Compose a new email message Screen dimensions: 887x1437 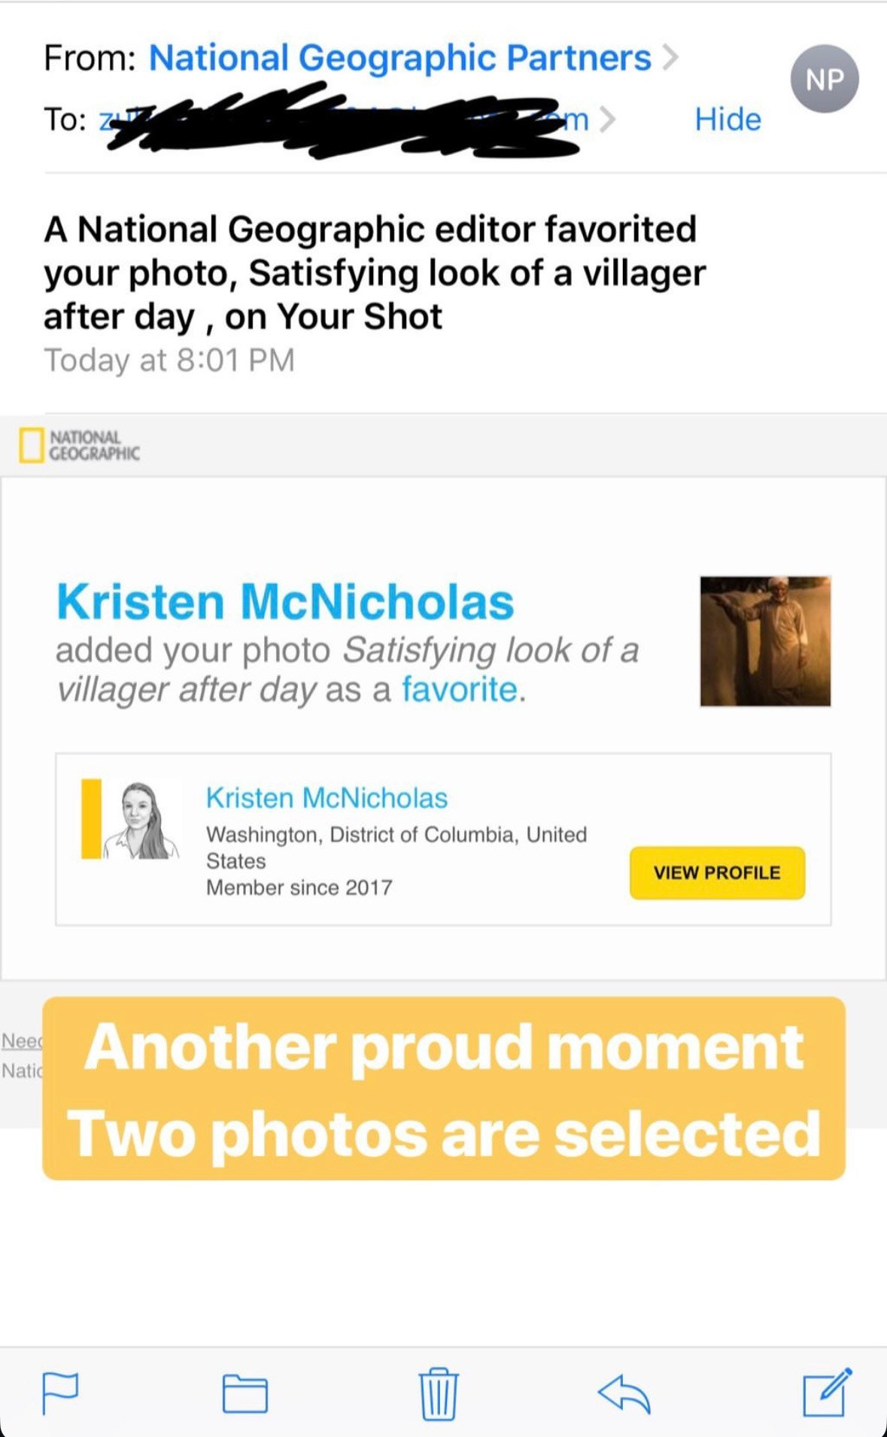point(826,1393)
